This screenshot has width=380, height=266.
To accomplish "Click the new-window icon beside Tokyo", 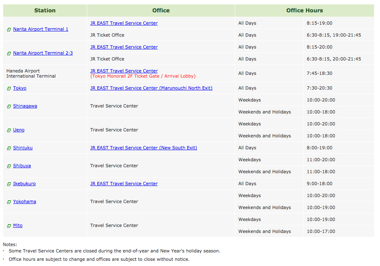I will click(9, 88).
